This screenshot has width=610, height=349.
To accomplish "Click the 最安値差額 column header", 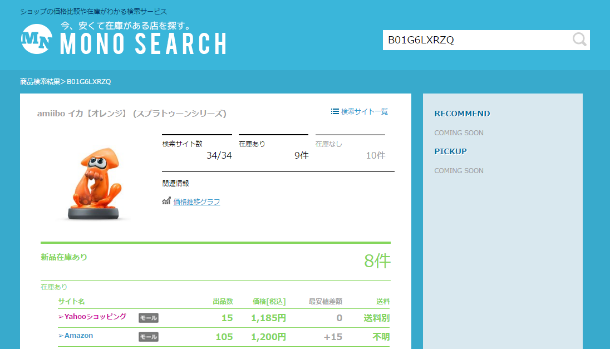I will tap(326, 302).
